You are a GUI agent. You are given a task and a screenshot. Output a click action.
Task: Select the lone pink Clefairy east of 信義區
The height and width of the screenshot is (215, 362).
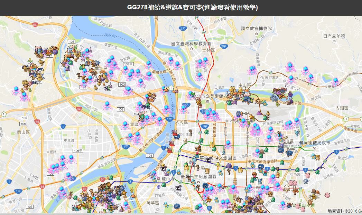327,195
